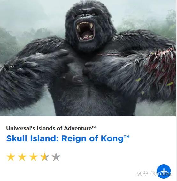The image size is (177, 181).
Task: Click the word Reign in the title
Action: (x=74, y=138)
